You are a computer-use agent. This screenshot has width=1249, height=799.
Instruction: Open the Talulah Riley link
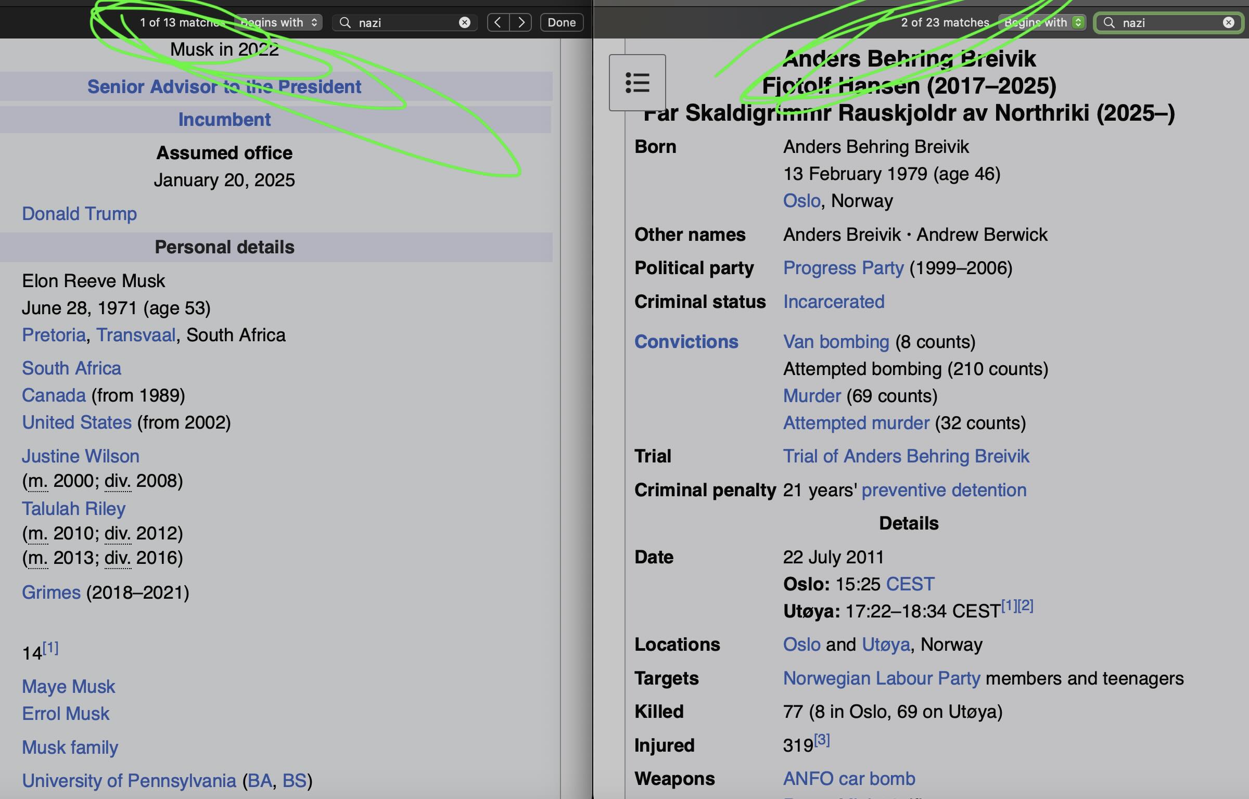73,509
